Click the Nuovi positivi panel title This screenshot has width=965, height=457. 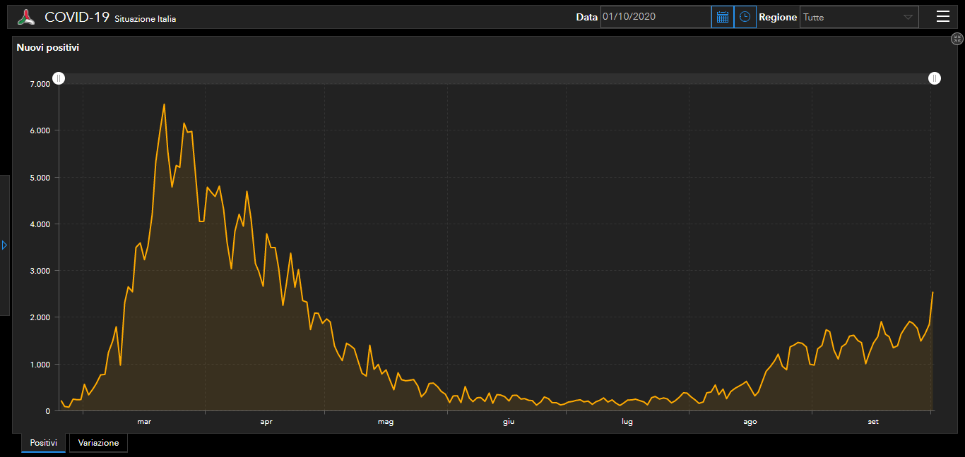click(48, 48)
